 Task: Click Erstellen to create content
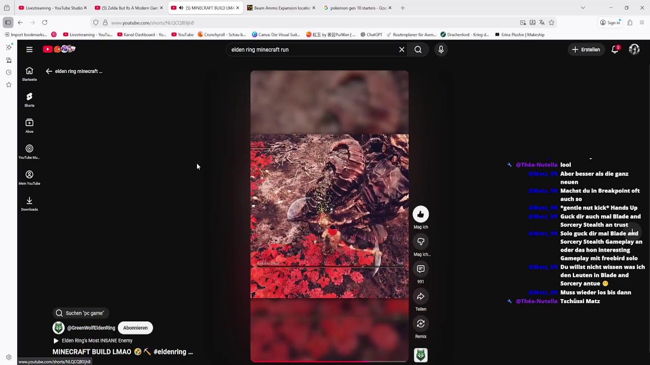tap(586, 50)
